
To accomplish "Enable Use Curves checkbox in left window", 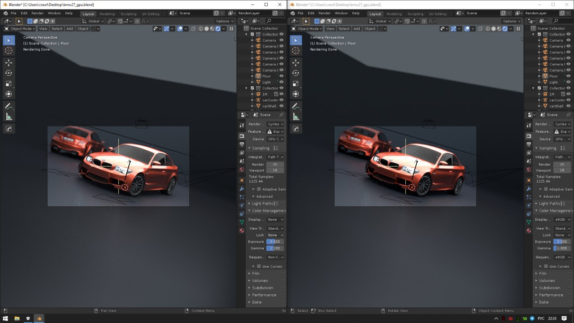I will tap(259, 266).
